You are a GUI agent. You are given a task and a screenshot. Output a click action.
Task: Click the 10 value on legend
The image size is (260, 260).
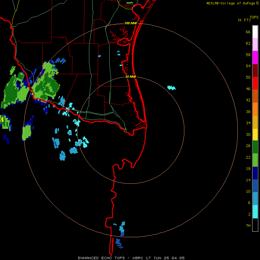point(248,192)
